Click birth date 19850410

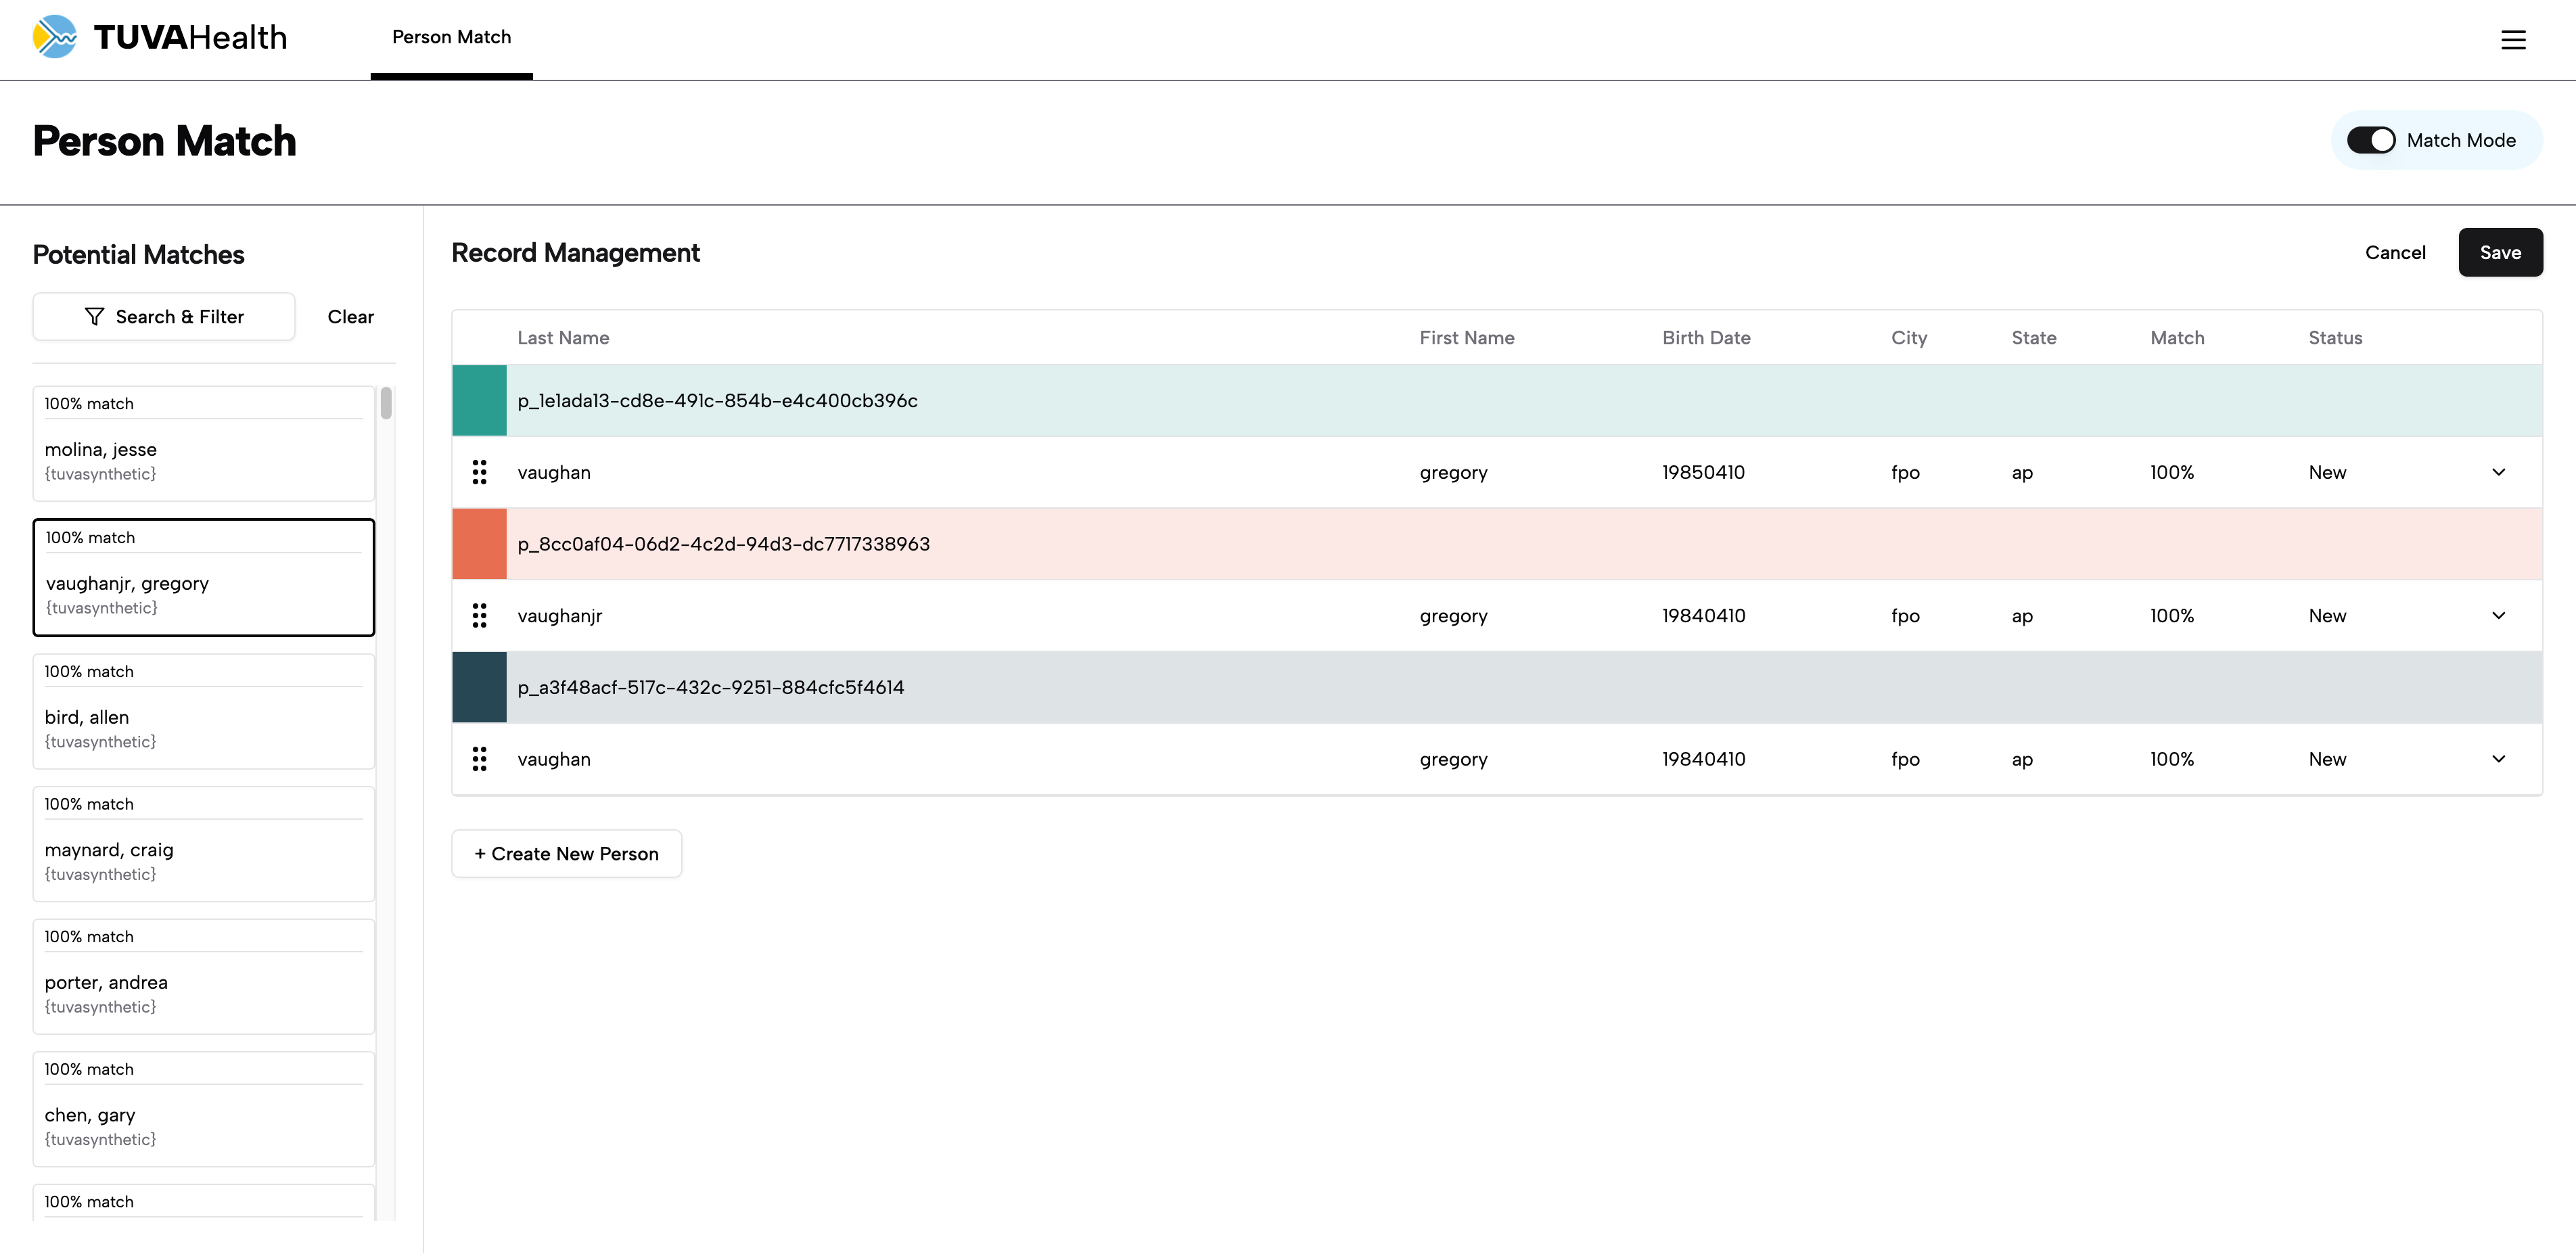1703,472
